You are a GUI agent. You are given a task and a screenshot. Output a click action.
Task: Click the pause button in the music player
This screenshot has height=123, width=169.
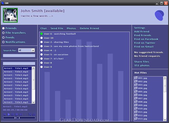point(12,115)
